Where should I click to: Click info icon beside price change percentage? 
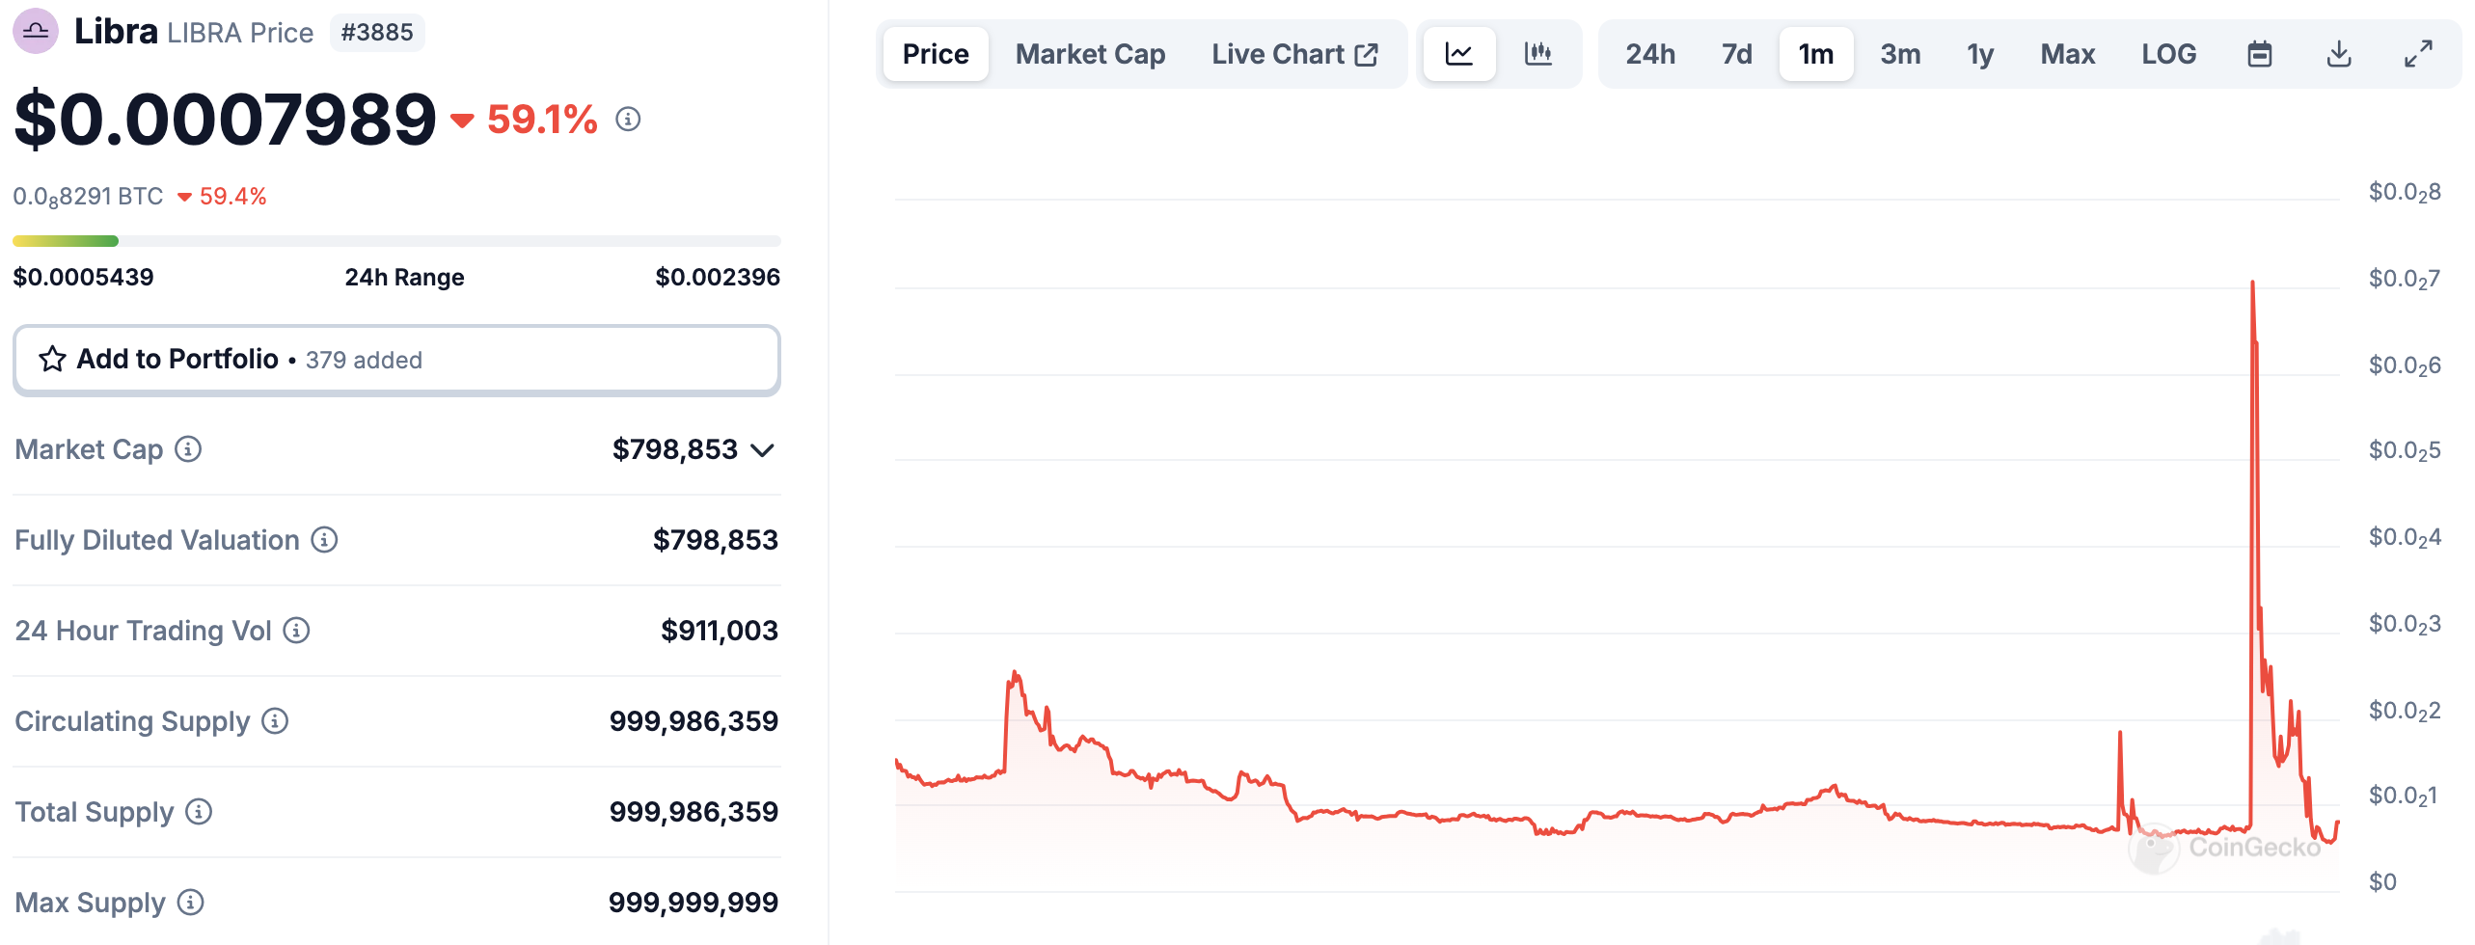[628, 120]
